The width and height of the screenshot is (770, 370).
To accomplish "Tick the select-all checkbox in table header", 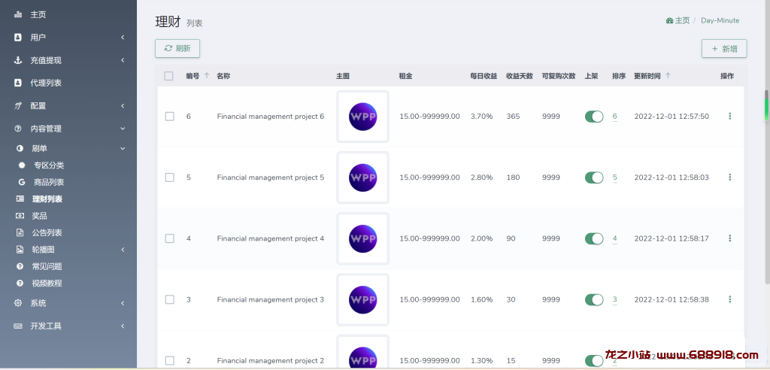I will coord(169,76).
